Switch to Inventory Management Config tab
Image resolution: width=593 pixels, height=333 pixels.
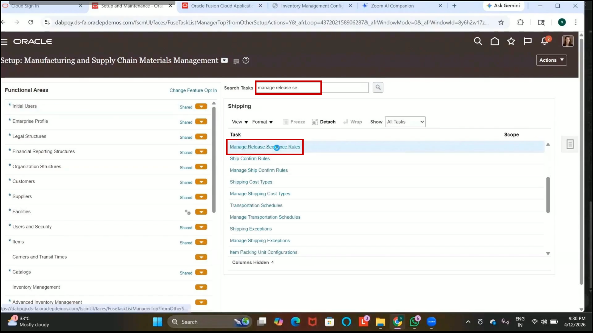[312, 6]
